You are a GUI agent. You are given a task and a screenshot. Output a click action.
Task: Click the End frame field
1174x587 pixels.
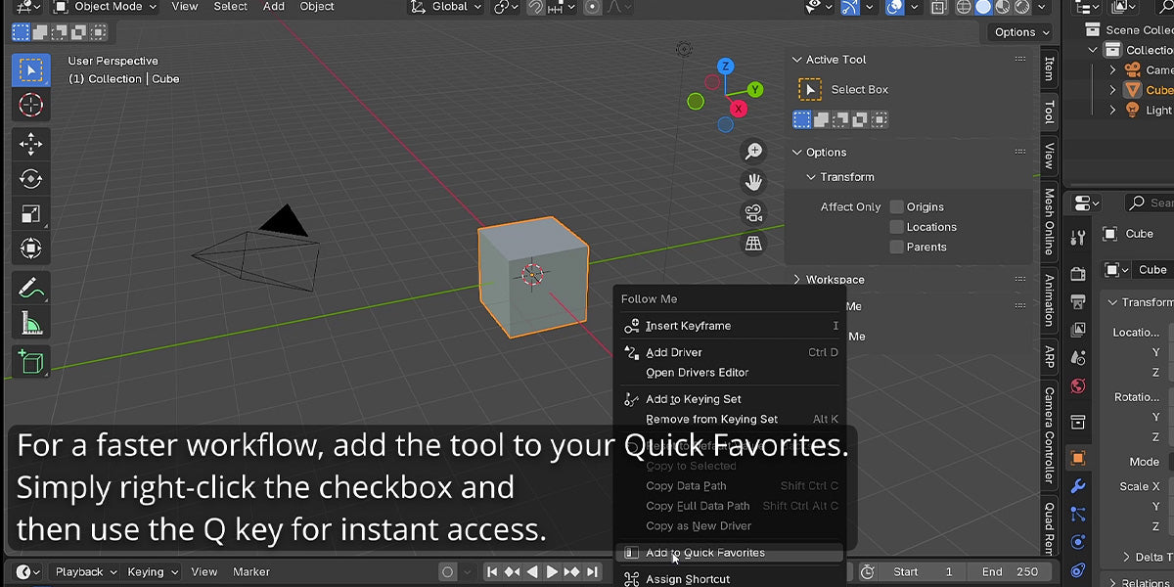click(x=1012, y=571)
